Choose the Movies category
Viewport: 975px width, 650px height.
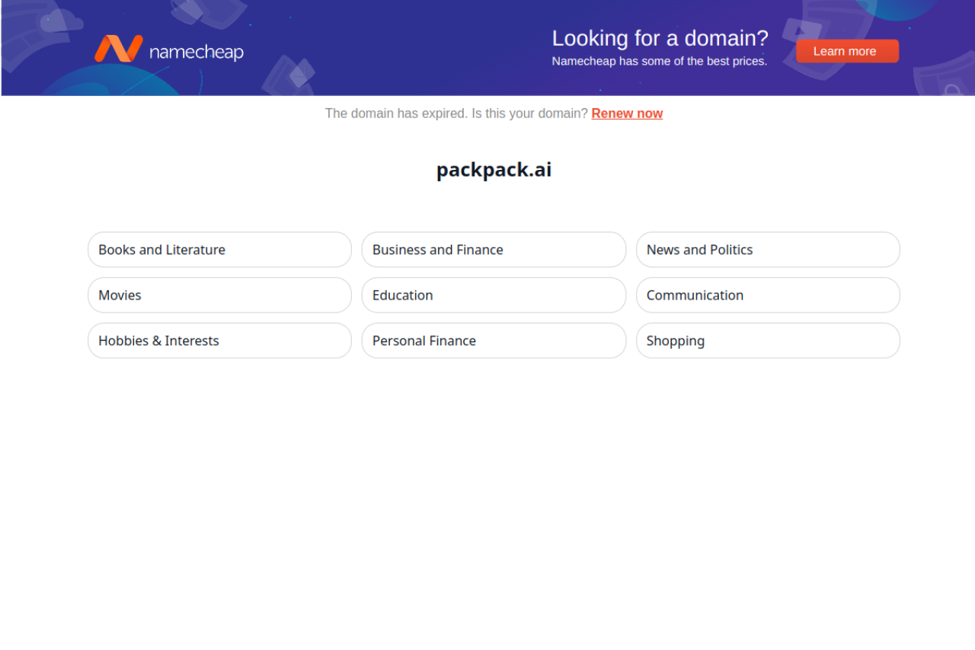coord(219,295)
